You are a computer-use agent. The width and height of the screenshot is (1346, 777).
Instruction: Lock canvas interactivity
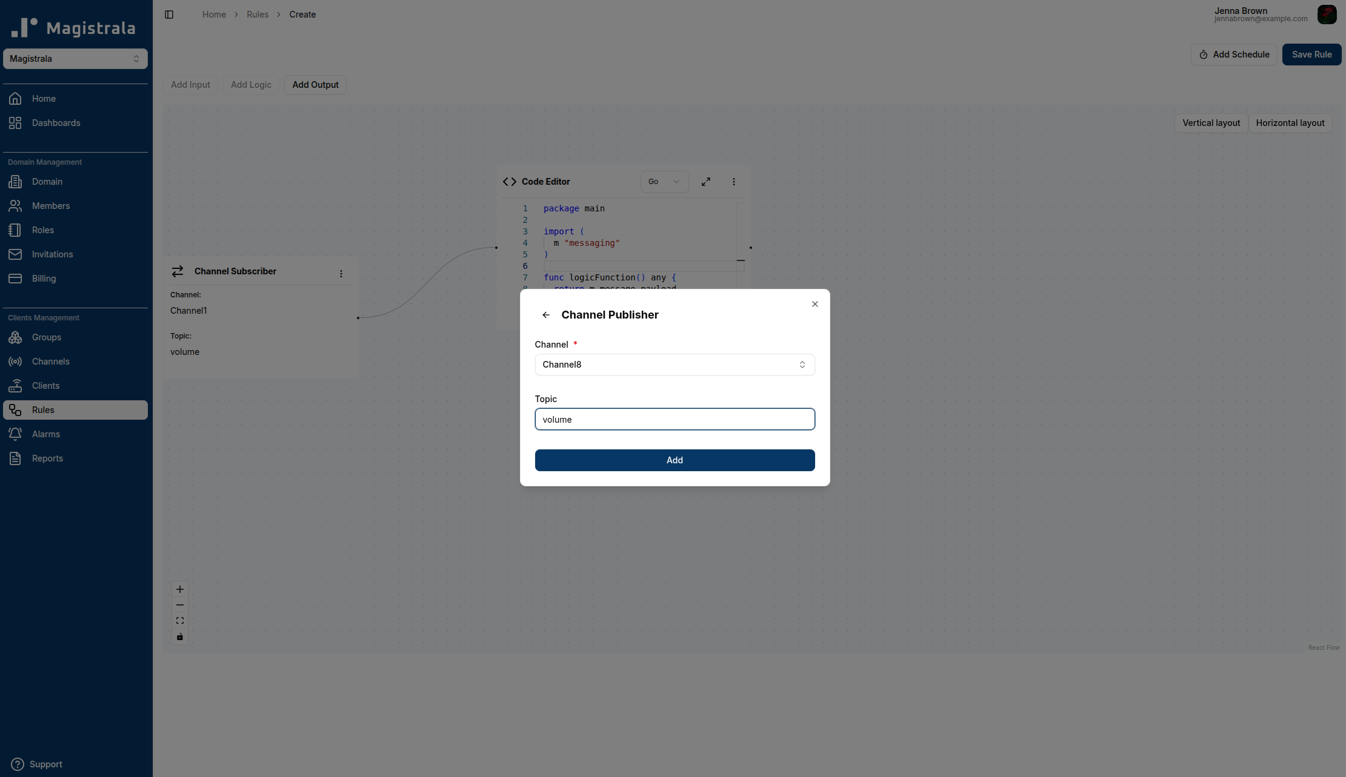179,636
